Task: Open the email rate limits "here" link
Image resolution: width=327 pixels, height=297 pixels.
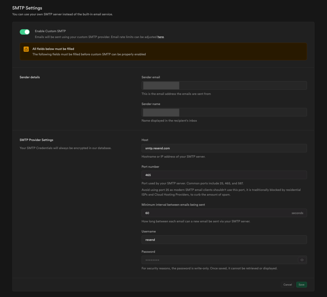Action: click(161, 37)
